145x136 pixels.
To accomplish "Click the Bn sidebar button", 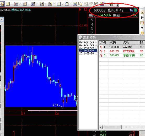I will coord(142,18).
